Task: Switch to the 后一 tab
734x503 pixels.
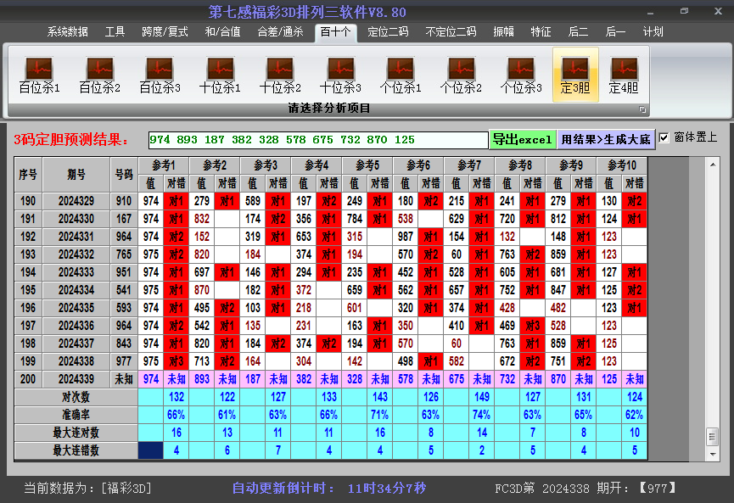Action: (x=615, y=32)
